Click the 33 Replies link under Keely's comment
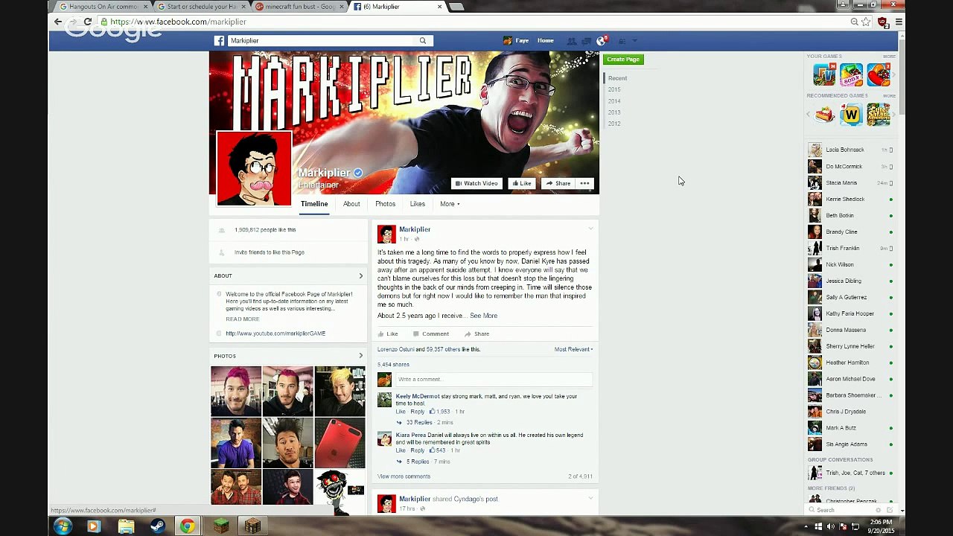 pos(419,423)
